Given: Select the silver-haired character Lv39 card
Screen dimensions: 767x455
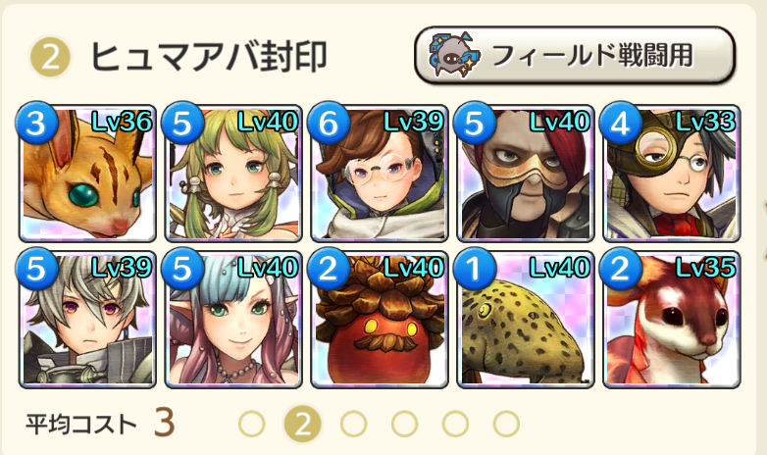Looking at the screenshot, I should click(x=87, y=320).
